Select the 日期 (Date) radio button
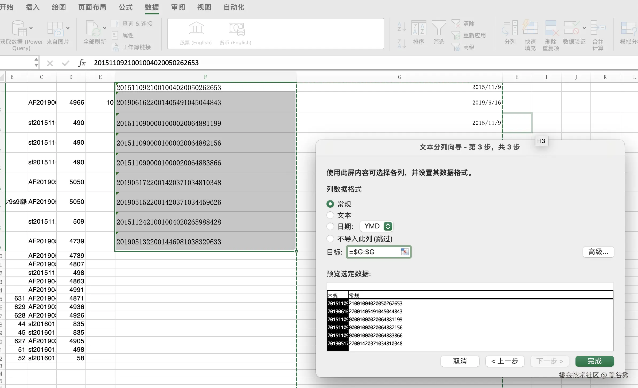 (x=330, y=226)
